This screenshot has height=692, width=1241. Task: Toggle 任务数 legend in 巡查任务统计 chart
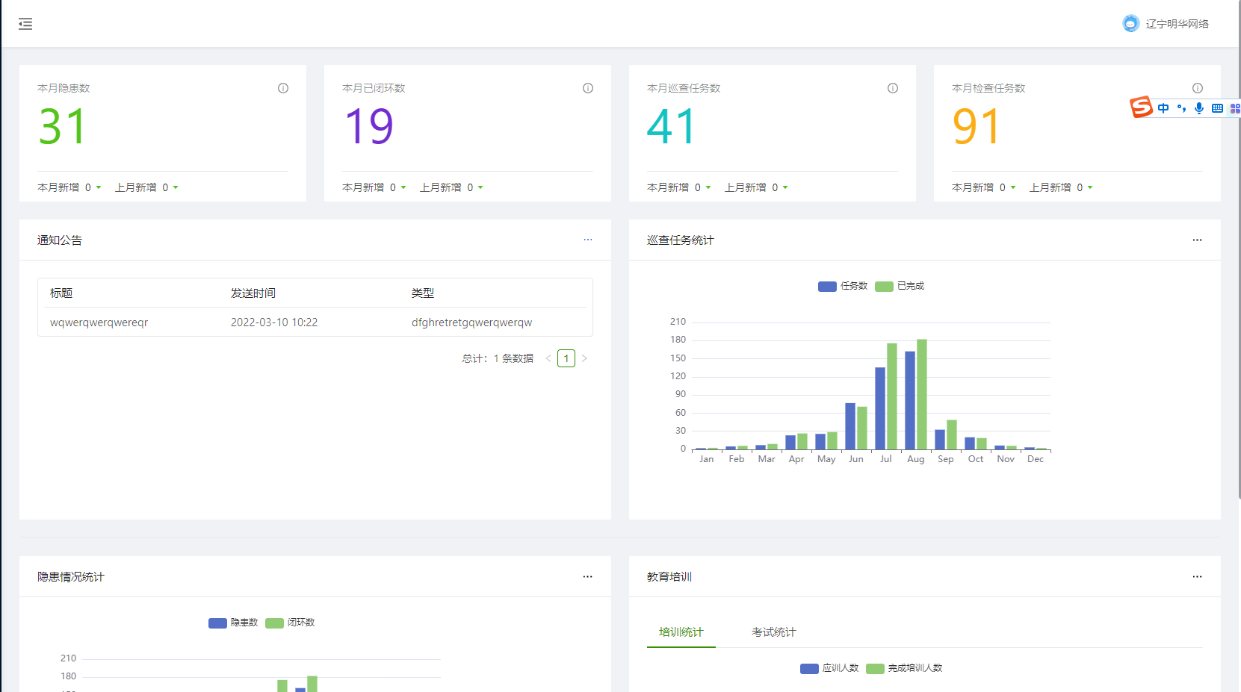(x=843, y=286)
